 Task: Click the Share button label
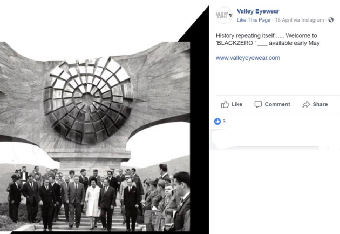[320, 104]
